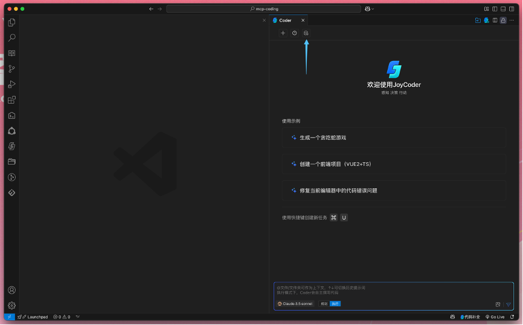The height and width of the screenshot is (325, 523).
Task: Open the Claude-3.5-sonnet model selector
Action: click(x=295, y=304)
